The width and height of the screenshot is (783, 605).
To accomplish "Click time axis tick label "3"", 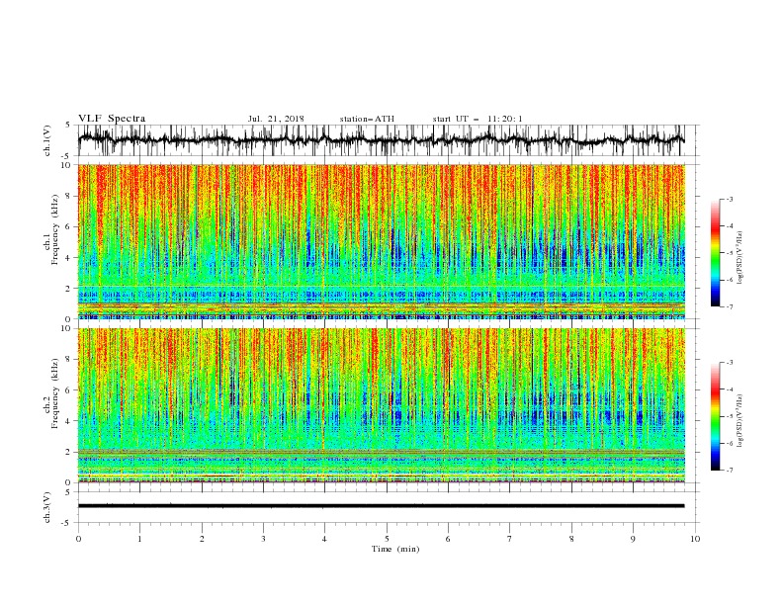I will pyautogui.click(x=263, y=539).
